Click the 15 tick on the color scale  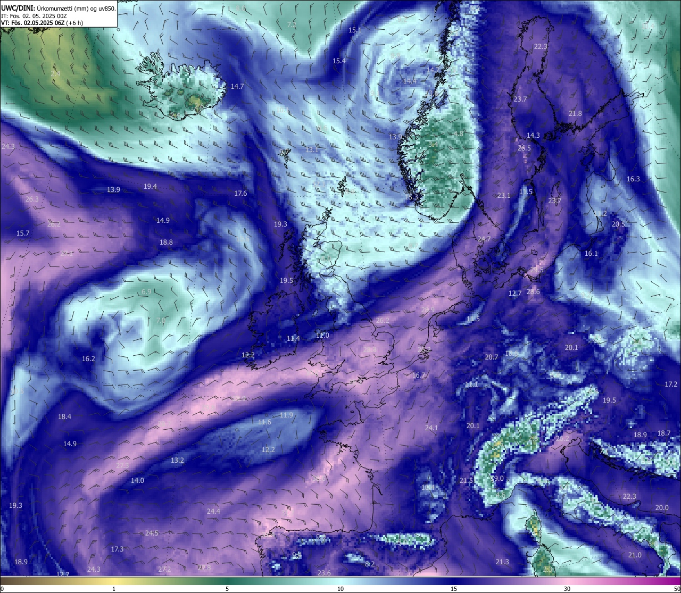[x=454, y=589]
